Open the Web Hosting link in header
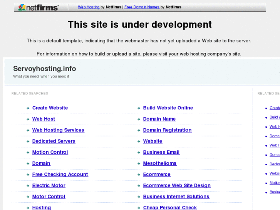This screenshot has height=210, width=280. tap(89, 7)
